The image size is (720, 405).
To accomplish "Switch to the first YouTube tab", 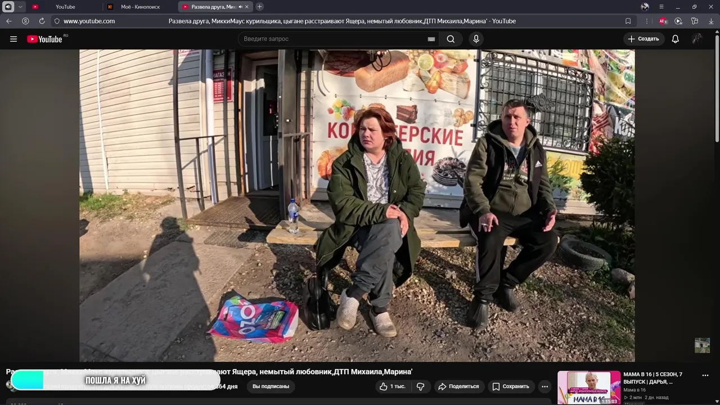I will 65,7.
